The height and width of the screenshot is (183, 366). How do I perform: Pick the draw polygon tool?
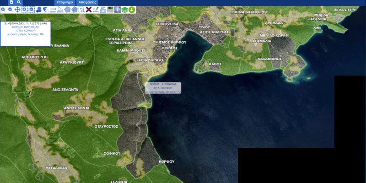[67, 9]
